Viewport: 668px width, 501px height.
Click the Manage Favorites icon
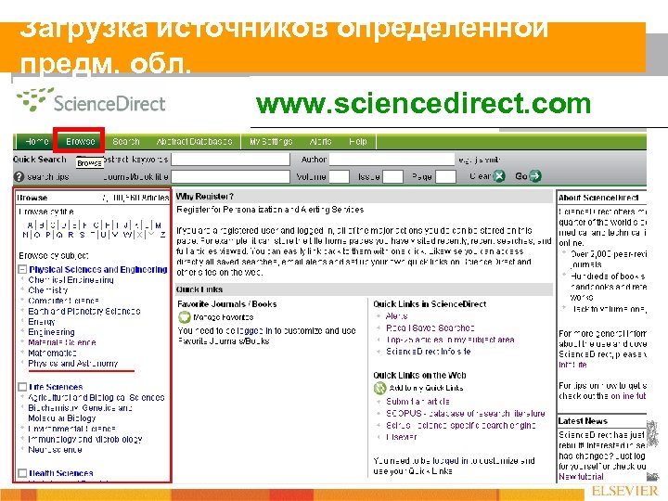184,317
